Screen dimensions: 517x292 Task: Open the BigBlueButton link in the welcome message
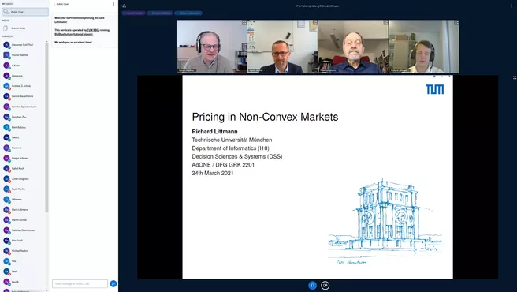tap(64, 34)
